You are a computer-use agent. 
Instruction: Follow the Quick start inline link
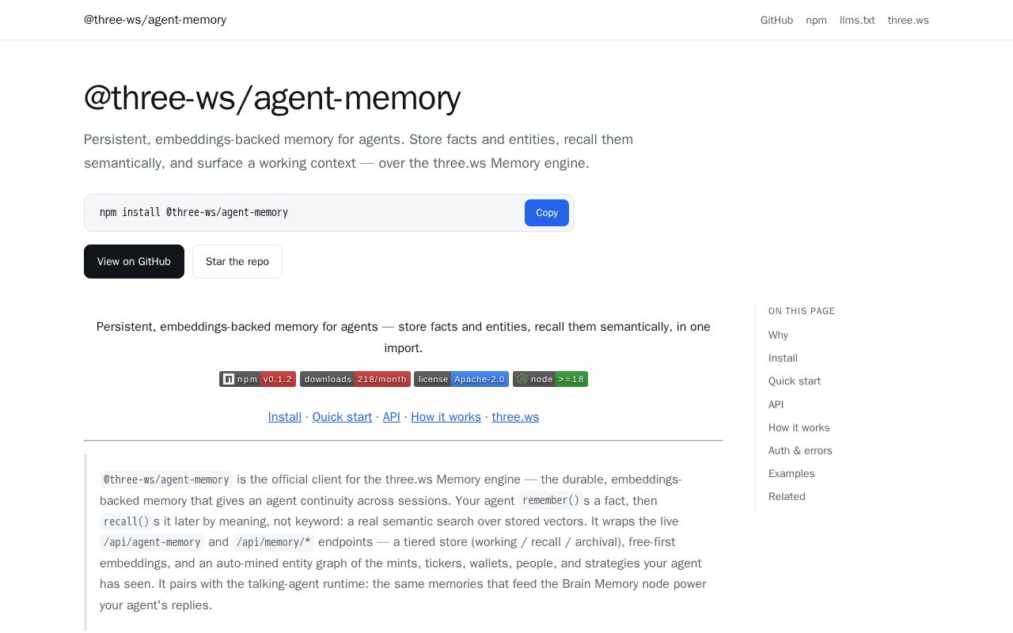click(x=342, y=417)
